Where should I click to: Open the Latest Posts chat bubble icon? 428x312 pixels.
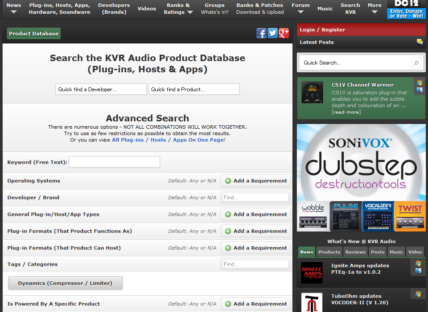pyautogui.click(x=419, y=42)
